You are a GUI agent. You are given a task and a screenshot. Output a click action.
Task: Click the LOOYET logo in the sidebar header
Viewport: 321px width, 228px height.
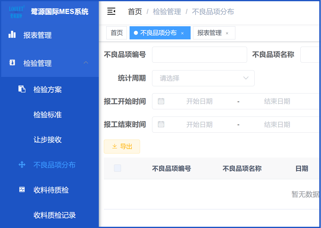click(16, 12)
